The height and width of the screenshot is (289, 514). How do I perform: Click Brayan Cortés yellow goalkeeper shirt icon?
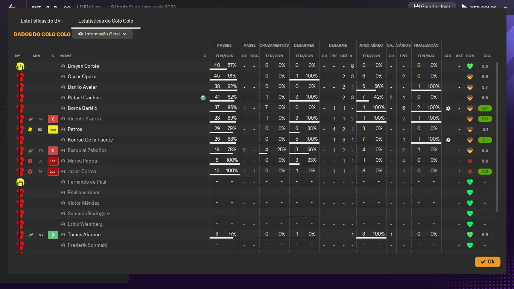coord(20,66)
